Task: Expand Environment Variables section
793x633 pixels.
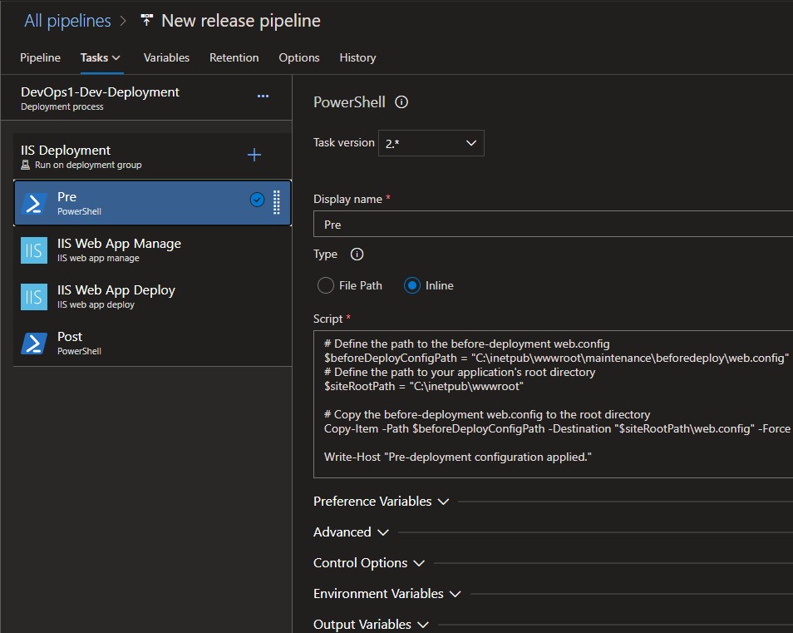Action: coord(387,594)
